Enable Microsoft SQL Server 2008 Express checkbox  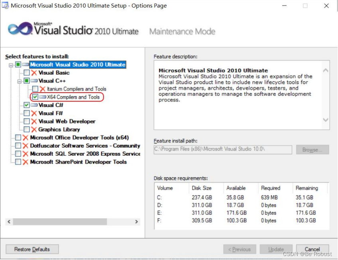coord(18,154)
